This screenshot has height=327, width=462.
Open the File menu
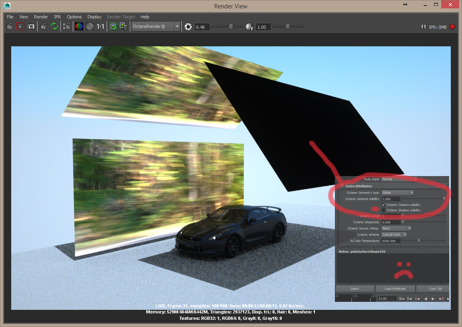pyautogui.click(x=10, y=17)
